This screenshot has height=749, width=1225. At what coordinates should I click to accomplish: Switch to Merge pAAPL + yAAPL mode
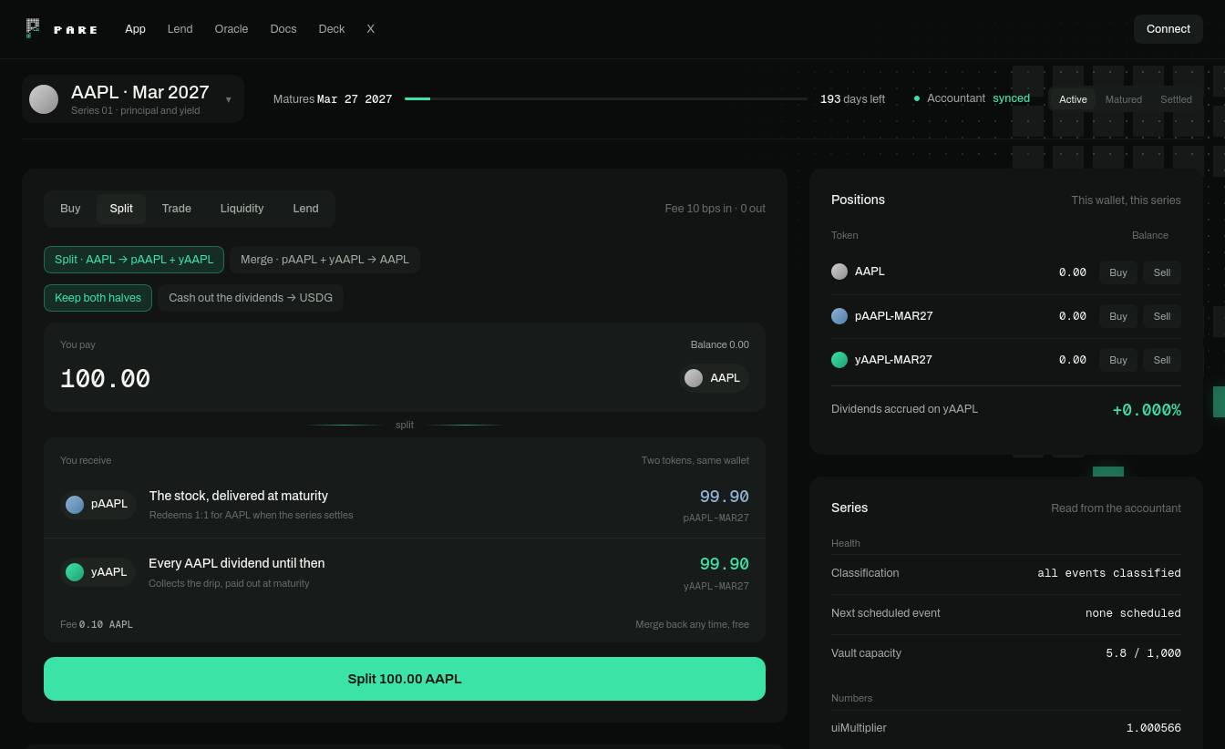pos(324,260)
